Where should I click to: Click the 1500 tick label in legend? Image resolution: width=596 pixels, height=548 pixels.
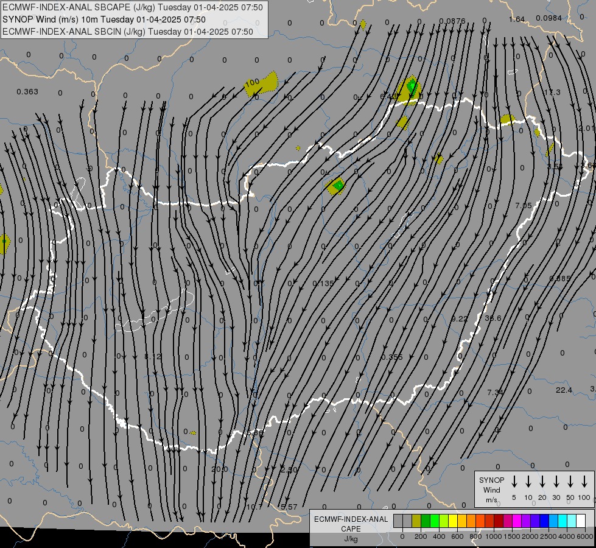(511, 536)
